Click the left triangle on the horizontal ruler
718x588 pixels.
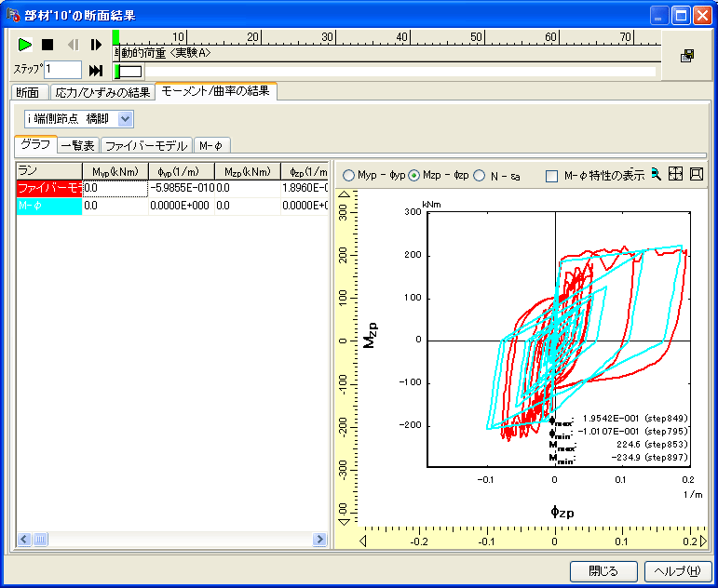coord(362,542)
